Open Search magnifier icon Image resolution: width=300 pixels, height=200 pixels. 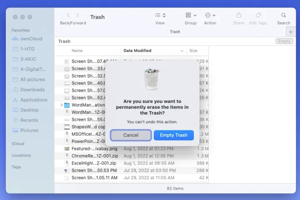coord(284,15)
